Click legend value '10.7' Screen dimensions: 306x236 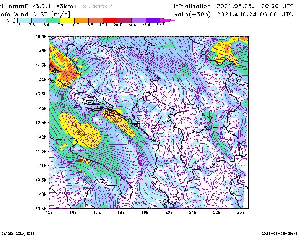75,25
